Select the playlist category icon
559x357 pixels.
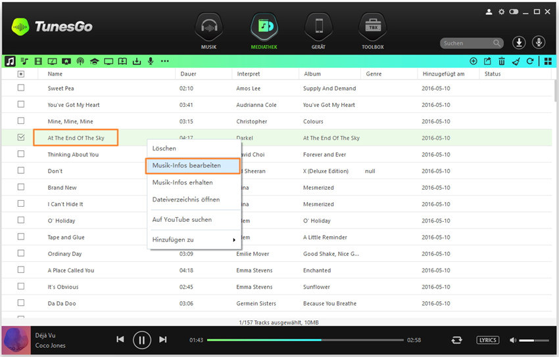tap(24, 61)
